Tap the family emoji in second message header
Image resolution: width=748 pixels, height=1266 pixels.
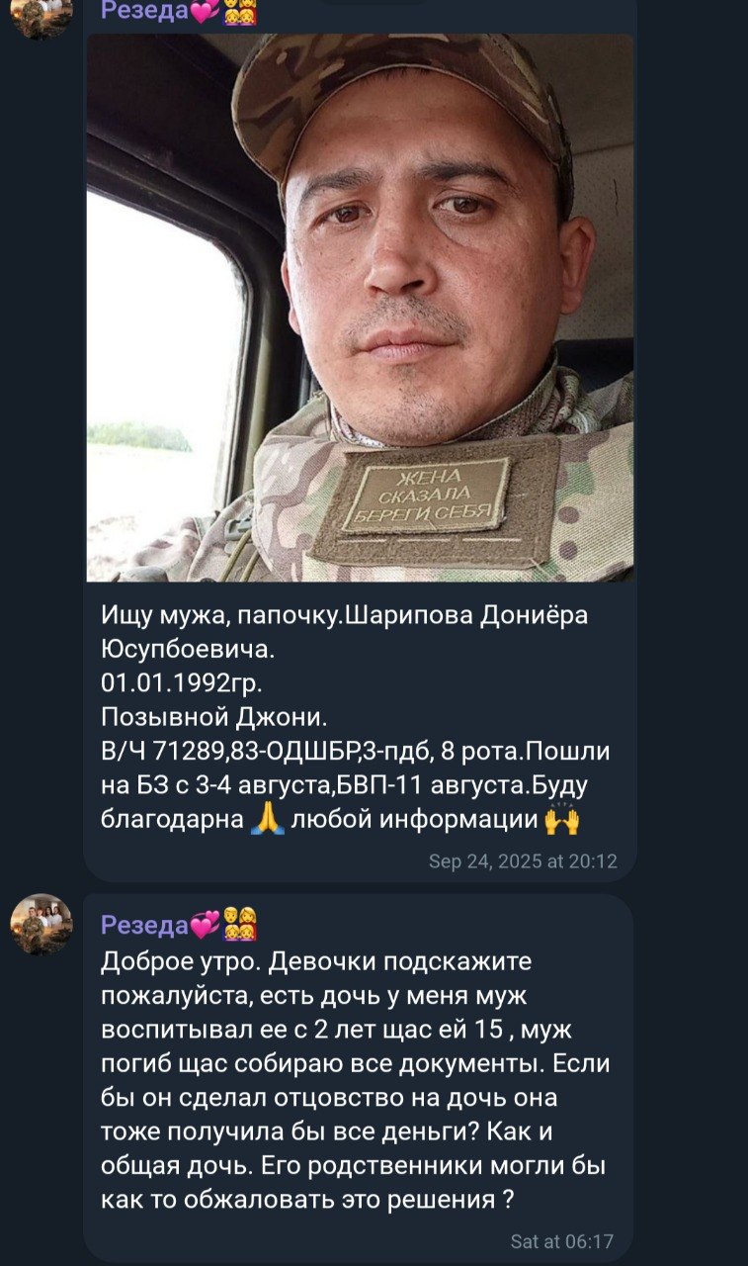pos(240,925)
